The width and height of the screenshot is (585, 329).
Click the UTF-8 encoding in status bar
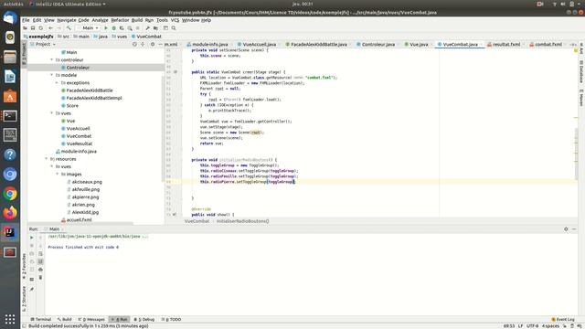pos(532,326)
